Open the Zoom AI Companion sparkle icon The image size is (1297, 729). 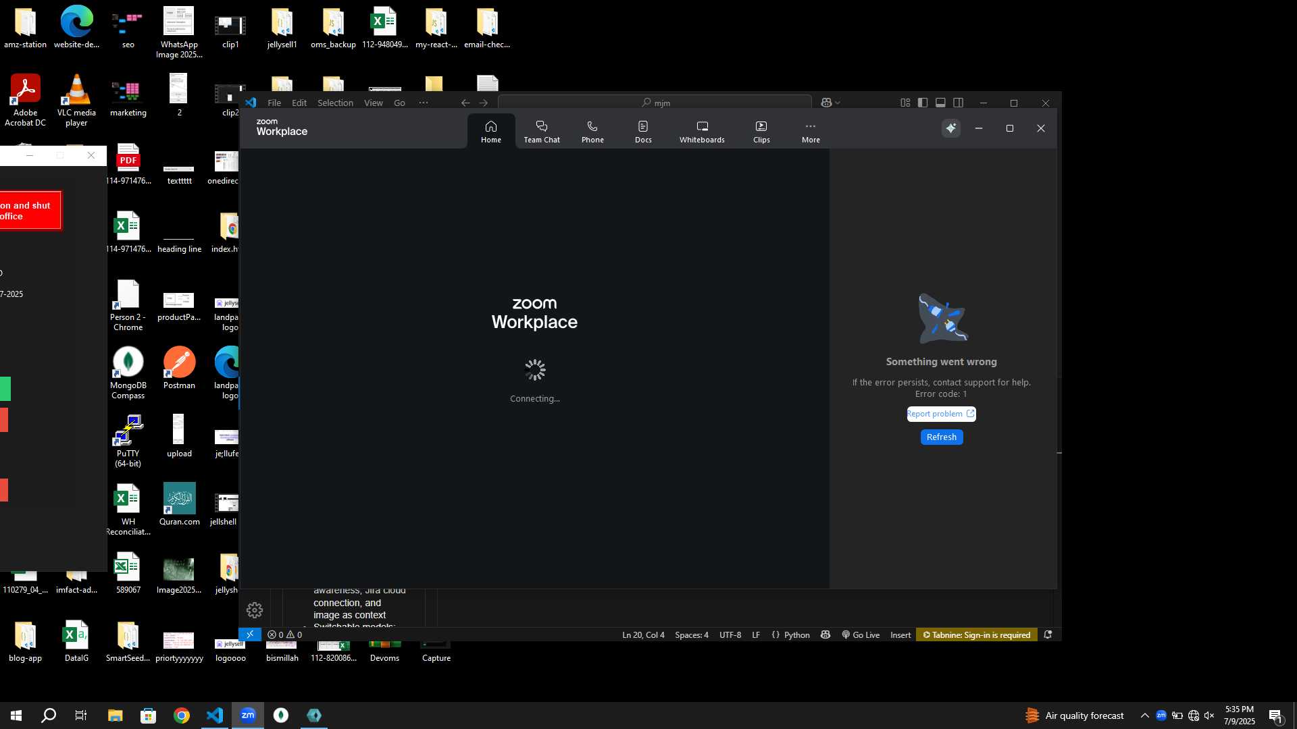coord(951,128)
